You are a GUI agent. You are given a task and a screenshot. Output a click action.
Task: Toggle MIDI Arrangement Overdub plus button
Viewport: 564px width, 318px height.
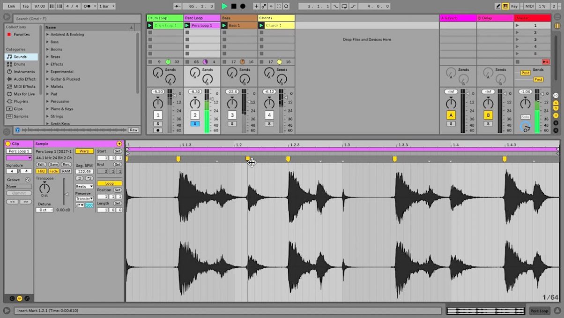256,6
